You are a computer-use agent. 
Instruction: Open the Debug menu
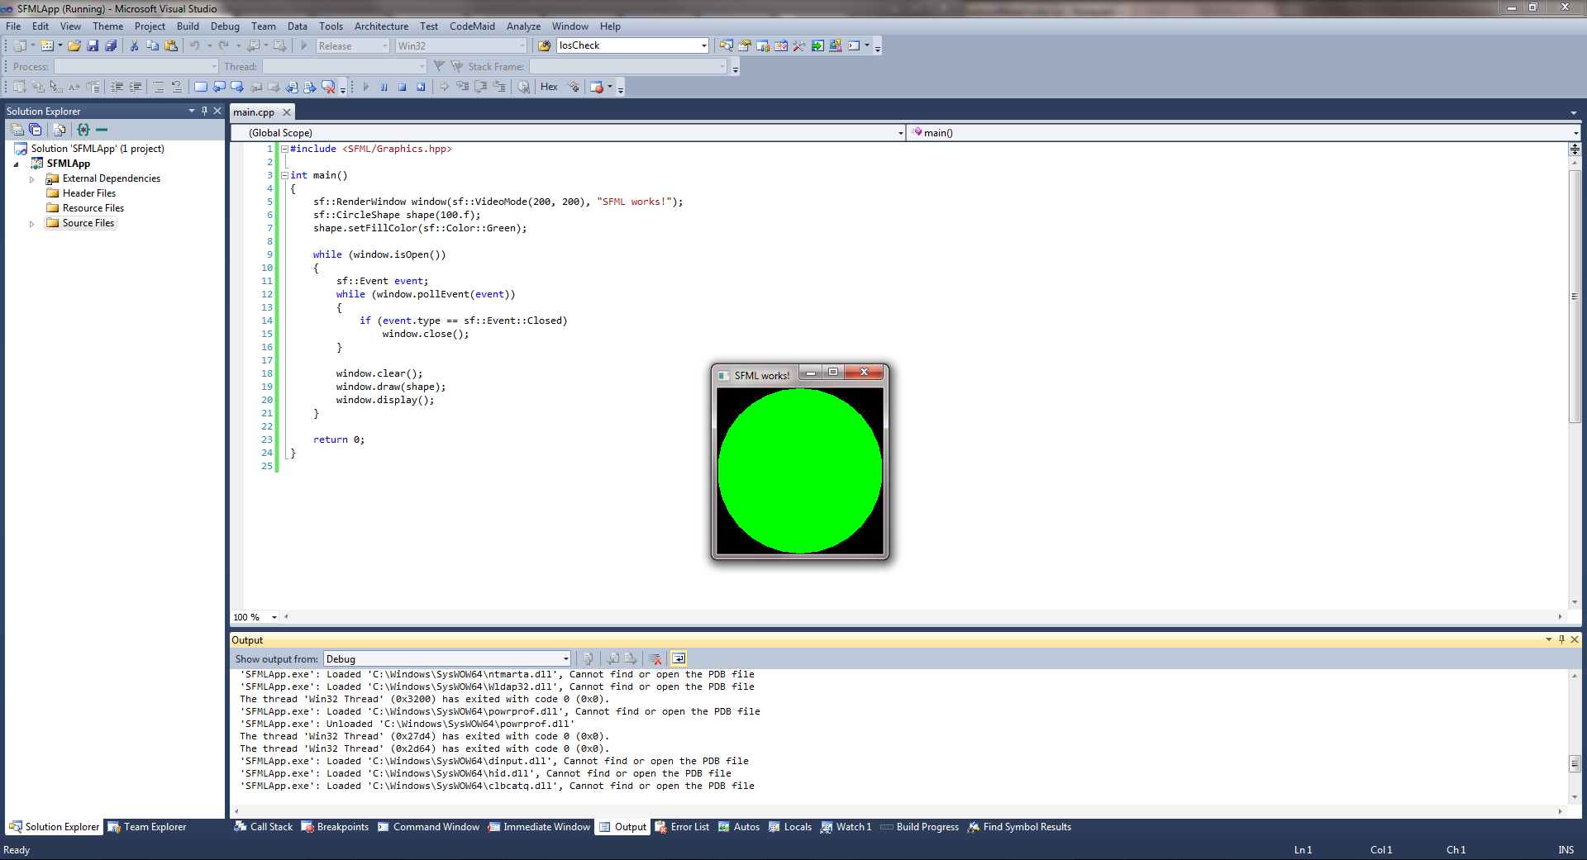click(x=225, y=26)
